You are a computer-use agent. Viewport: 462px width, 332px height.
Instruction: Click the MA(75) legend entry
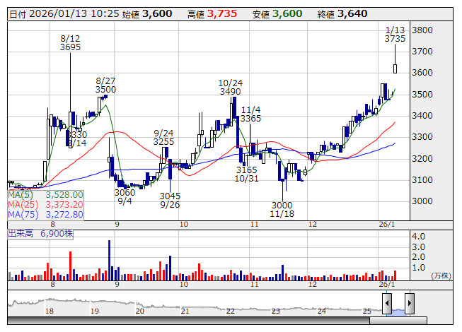tap(46, 214)
